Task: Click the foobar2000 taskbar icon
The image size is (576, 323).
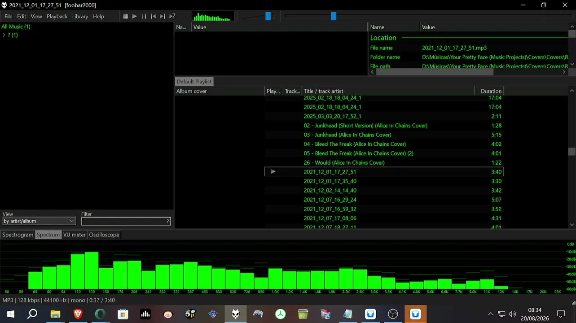Action: coord(235,314)
